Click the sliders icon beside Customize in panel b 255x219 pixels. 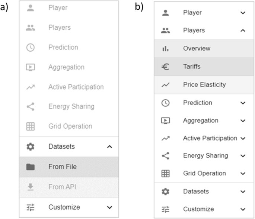point(165,209)
